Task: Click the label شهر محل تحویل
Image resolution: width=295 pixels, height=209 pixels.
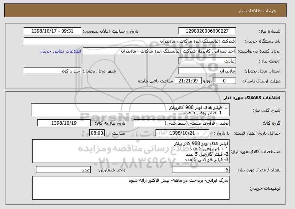Action: click(100, 71)
